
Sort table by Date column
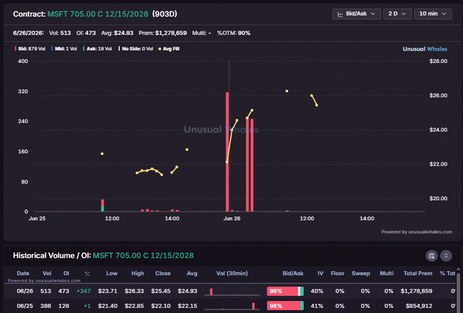pos(23,274)
